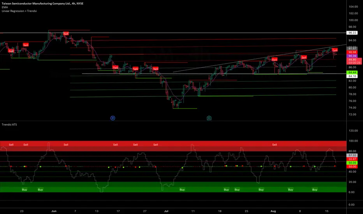Click date 11 on the time axis
Image resolution: width=363 pixels, height=214 pixels.
point(193,211)
